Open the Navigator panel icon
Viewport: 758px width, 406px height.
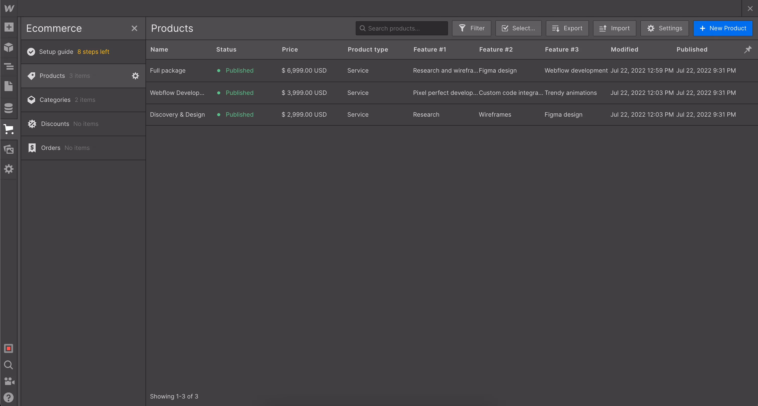click(x=9, y=66)
